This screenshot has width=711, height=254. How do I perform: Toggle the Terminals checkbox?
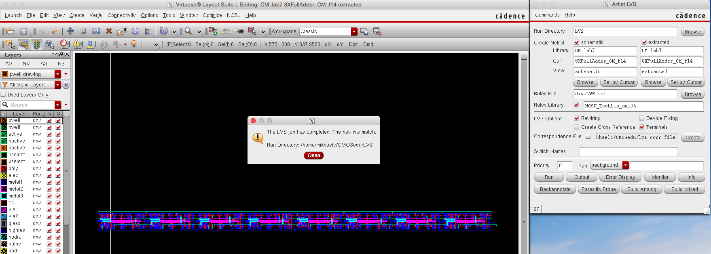click(x=642, y=127)
